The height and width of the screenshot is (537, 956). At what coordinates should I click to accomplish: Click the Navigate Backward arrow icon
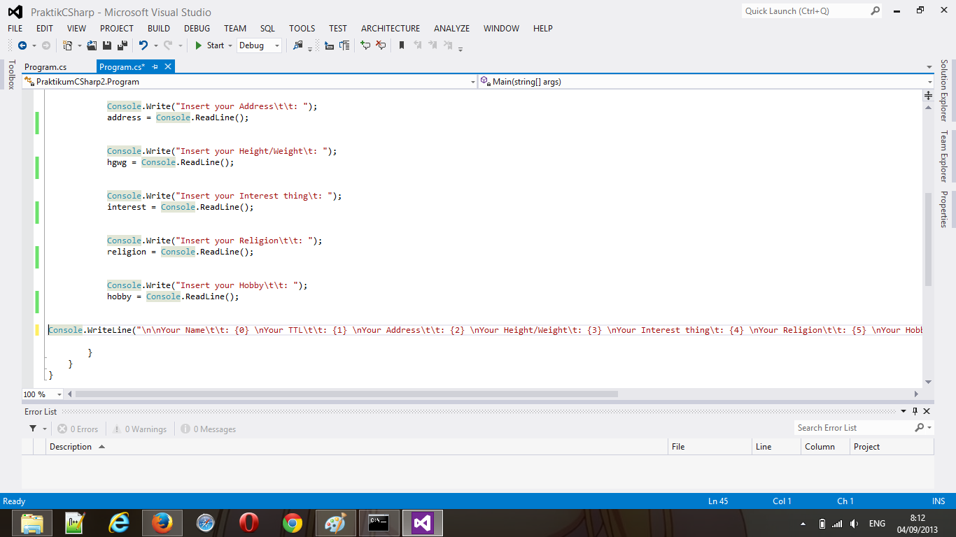pyautogui.click(x=23, y=45)
